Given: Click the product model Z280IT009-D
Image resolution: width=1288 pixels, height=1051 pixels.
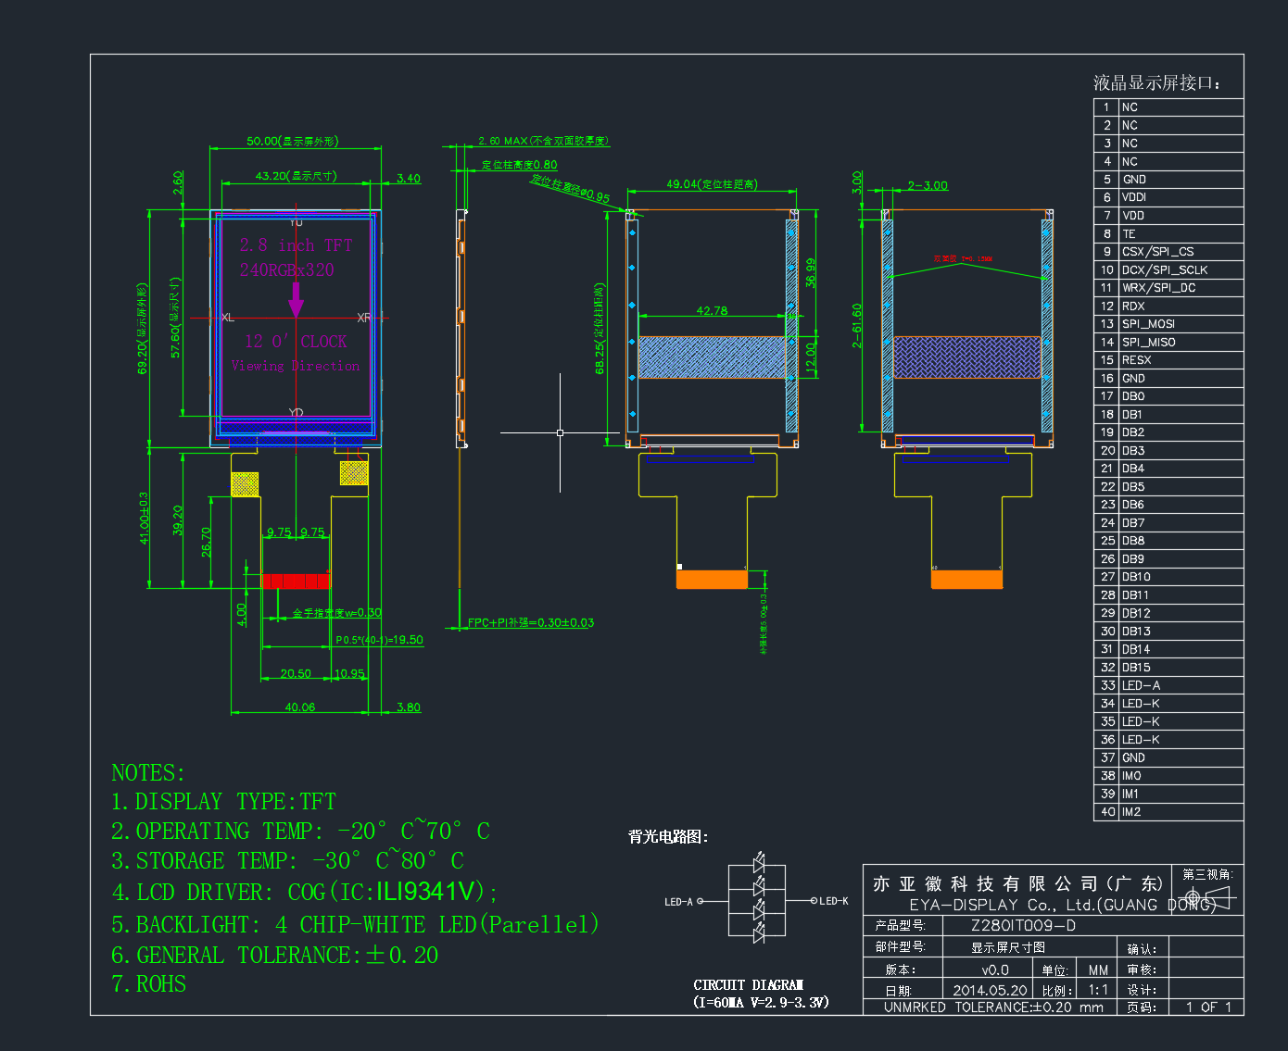Looking at the screenshot, I should [x=1023, y=926].
